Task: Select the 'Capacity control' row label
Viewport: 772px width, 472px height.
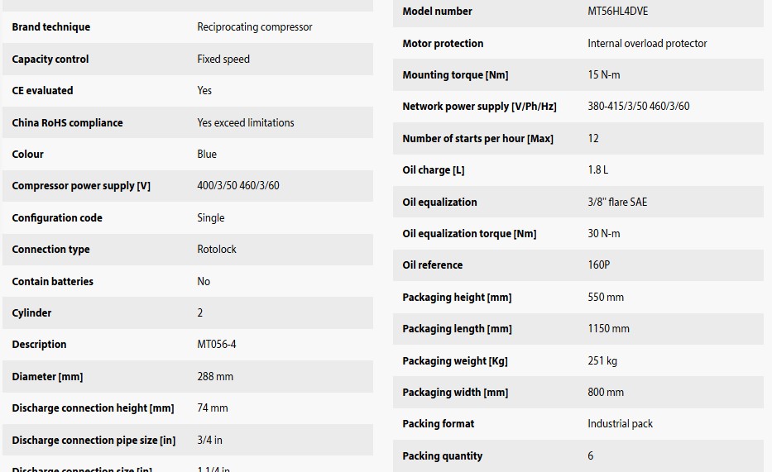Action: [x=50, y=60]
